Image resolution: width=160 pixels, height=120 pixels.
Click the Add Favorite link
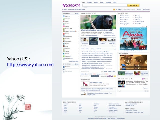click(x=68, y=72)
